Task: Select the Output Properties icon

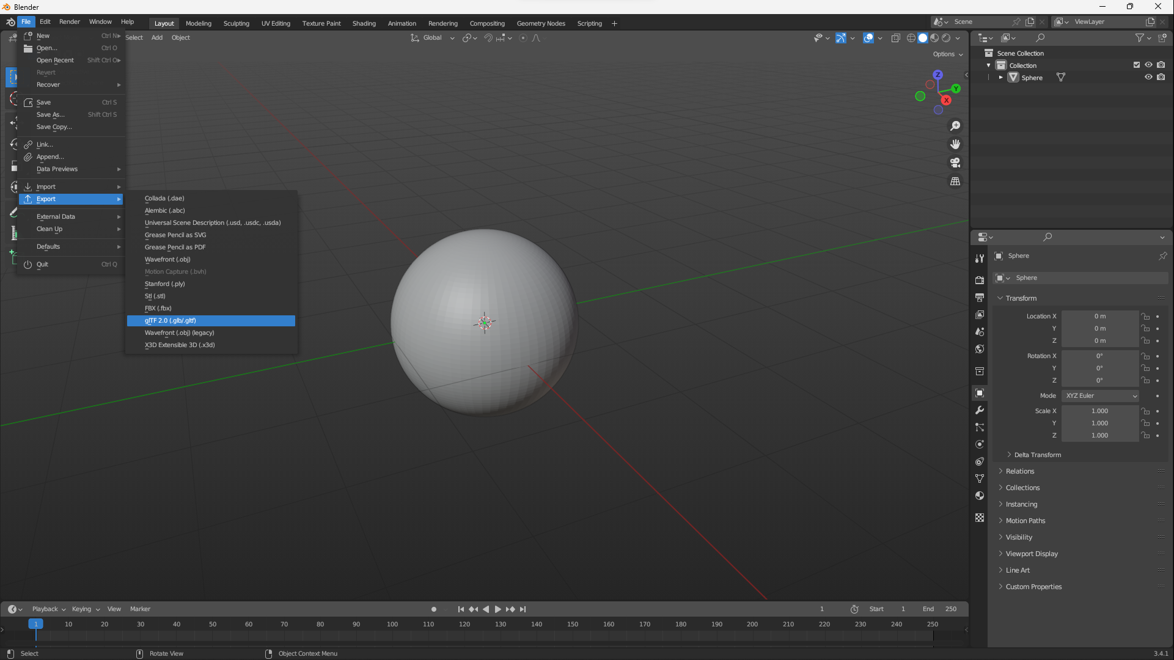Action: (980, 298)
